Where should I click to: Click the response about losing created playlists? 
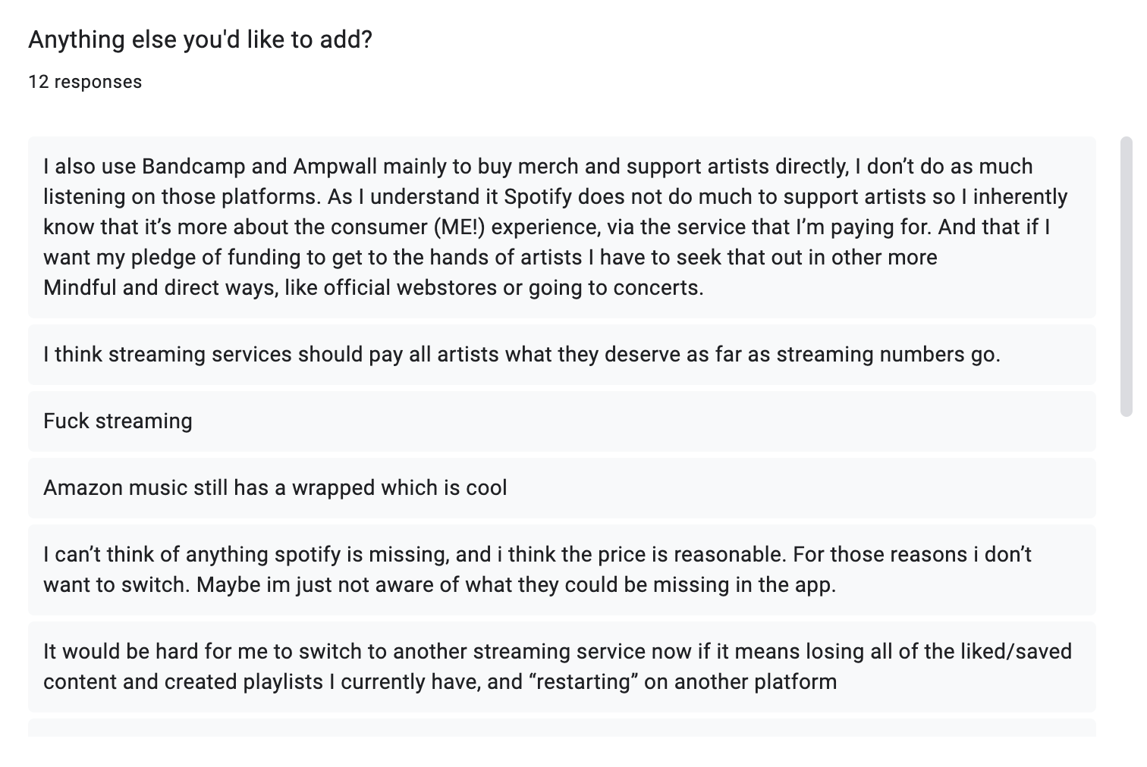pos(561,667)
